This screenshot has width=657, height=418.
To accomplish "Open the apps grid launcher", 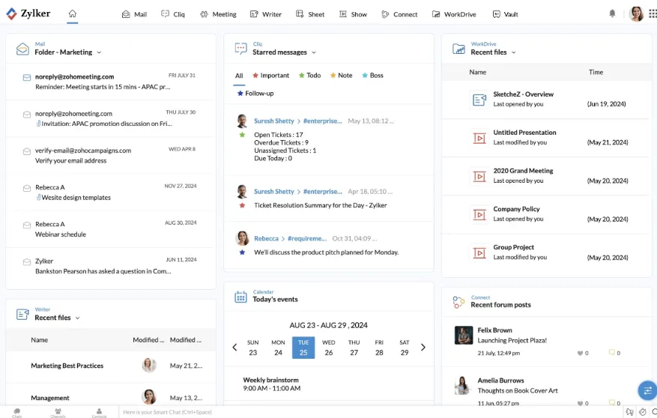I will click(653, 13).
